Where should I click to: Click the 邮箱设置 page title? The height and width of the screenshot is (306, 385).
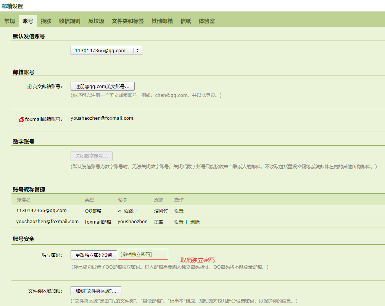pos(12,6)
